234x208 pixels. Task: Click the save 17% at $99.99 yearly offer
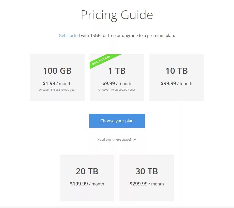coord(117,90)
